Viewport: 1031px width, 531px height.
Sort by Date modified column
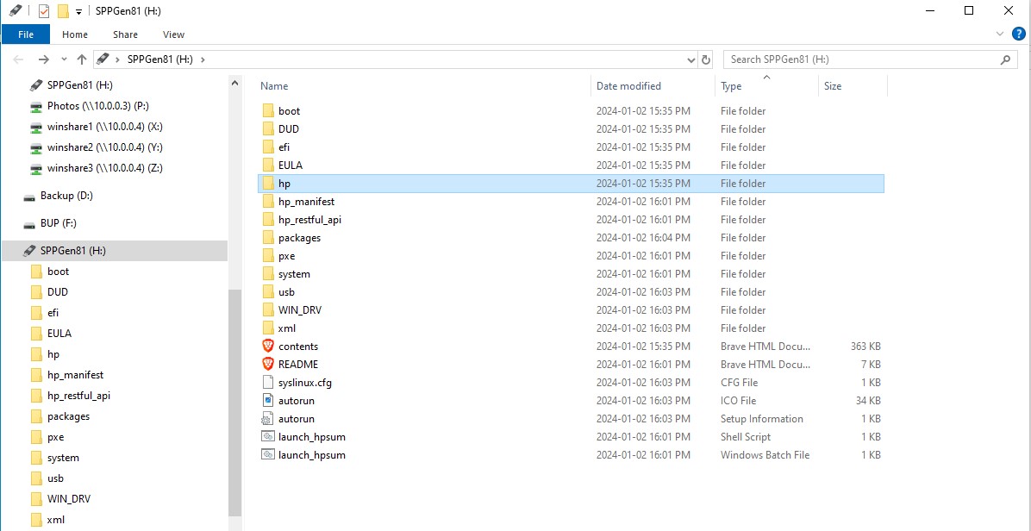coord(628,86)
